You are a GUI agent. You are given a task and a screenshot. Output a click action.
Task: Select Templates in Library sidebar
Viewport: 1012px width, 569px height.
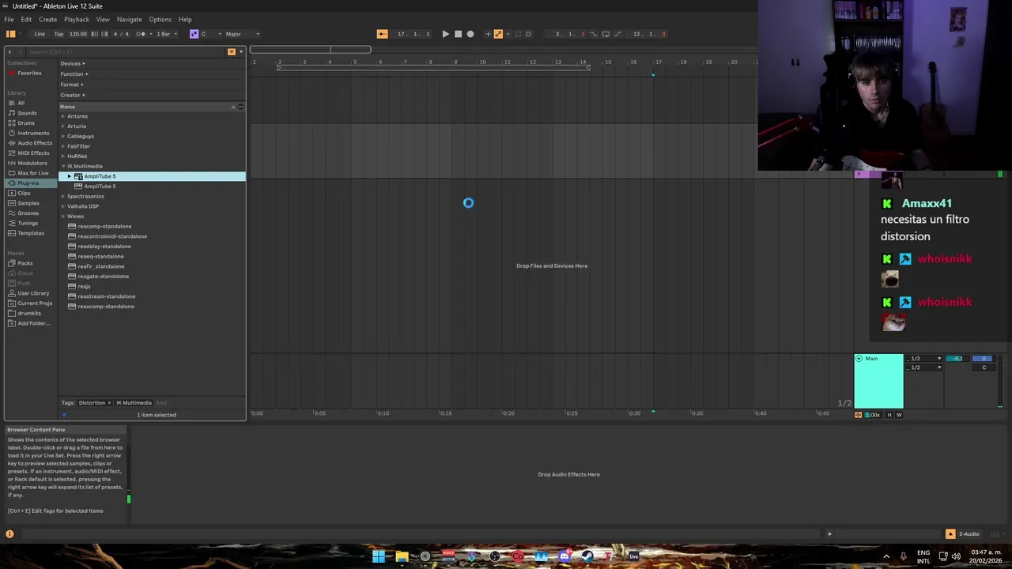31,233
